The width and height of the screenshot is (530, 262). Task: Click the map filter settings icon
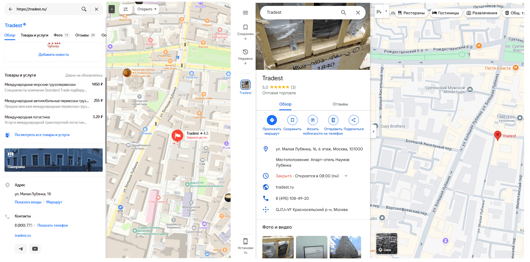click(126, 9)
